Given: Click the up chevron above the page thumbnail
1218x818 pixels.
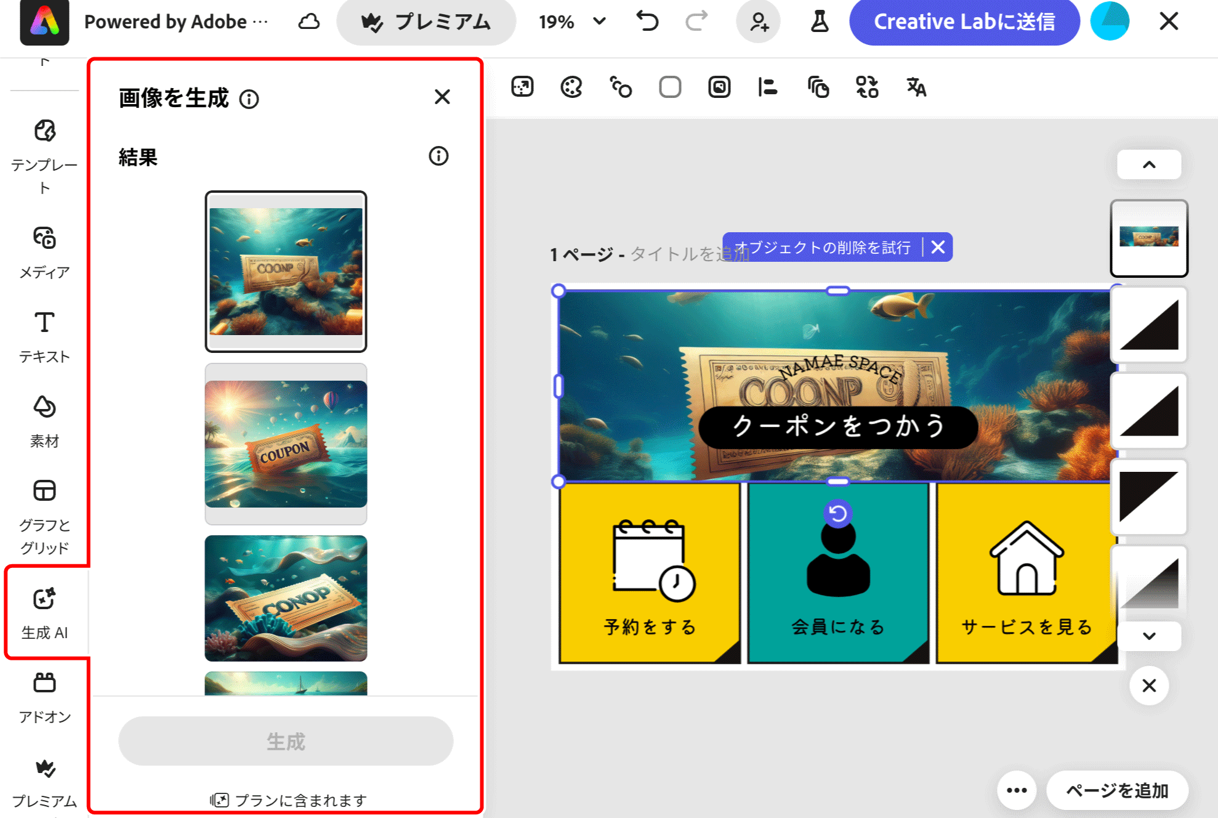Looking at the screenshot, I should [1148, 164].
